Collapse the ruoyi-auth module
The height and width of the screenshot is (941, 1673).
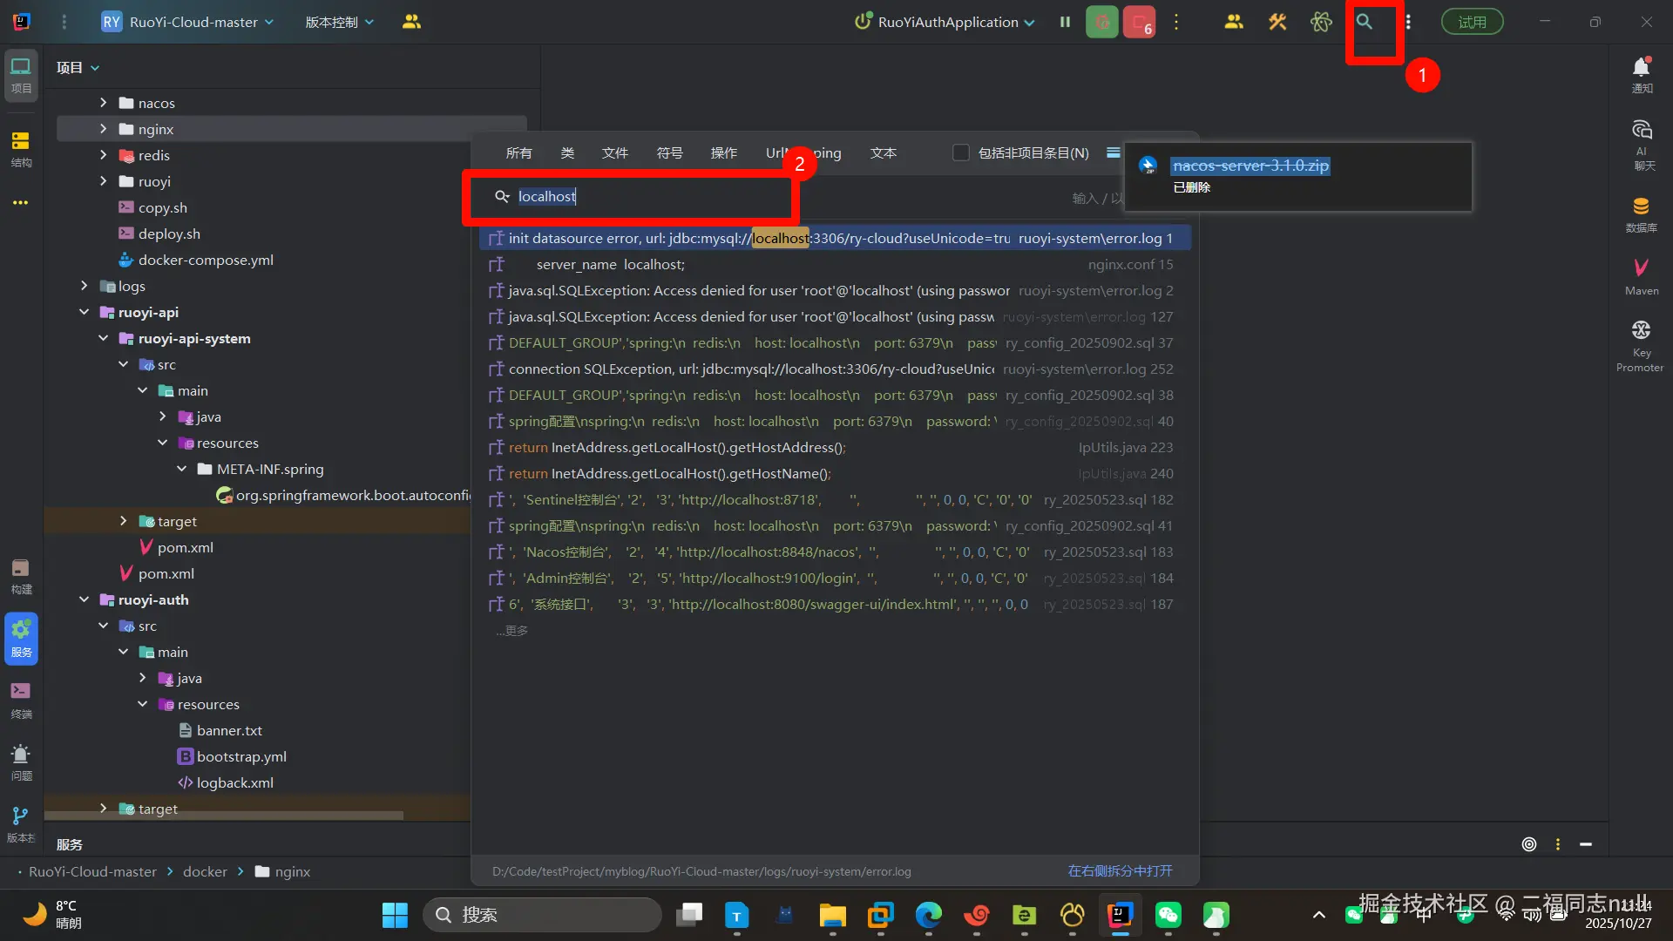pos(85,599)
